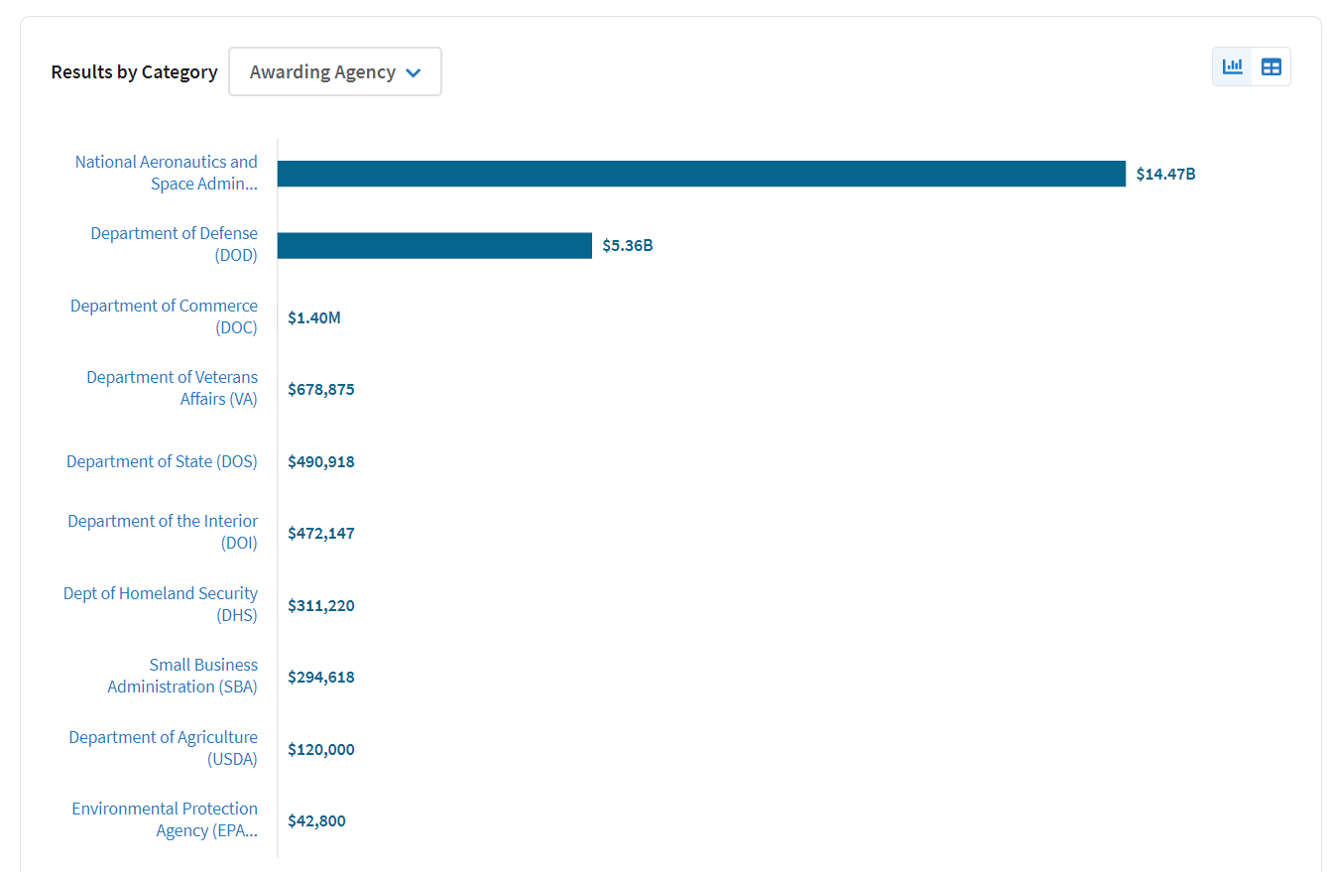The height and width of the screenshot is (874, 1329).
Task: Click the $14.47B NASA bar
Action: point(701,174)
